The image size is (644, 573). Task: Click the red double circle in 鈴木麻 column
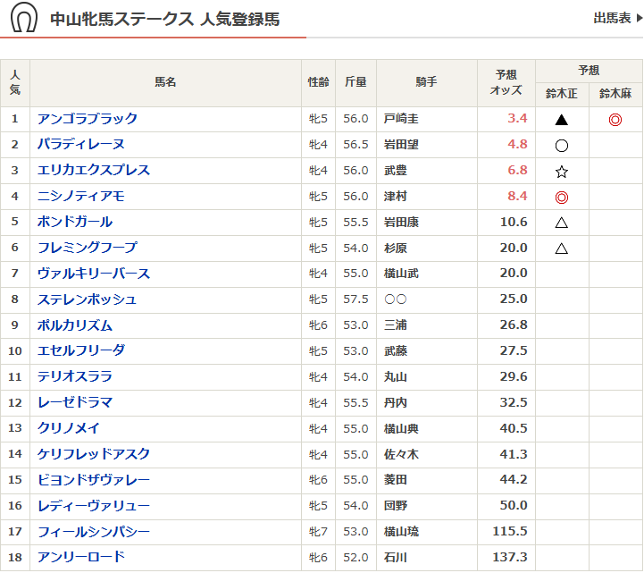(615, 120)
